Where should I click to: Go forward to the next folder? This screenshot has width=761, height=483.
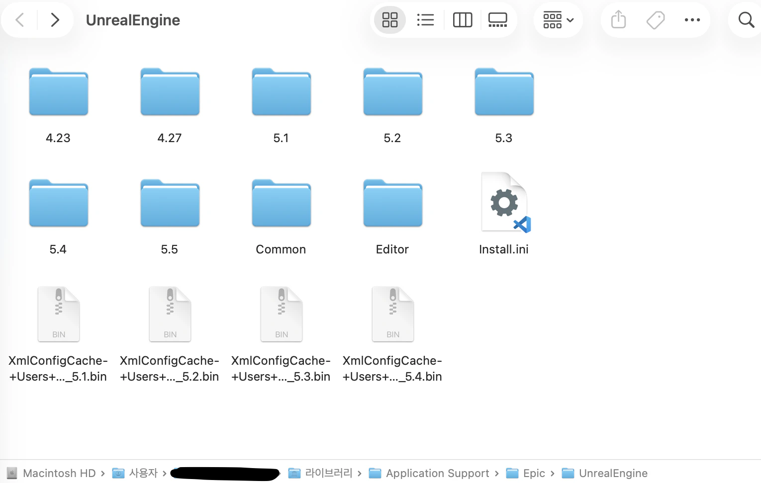55,20
